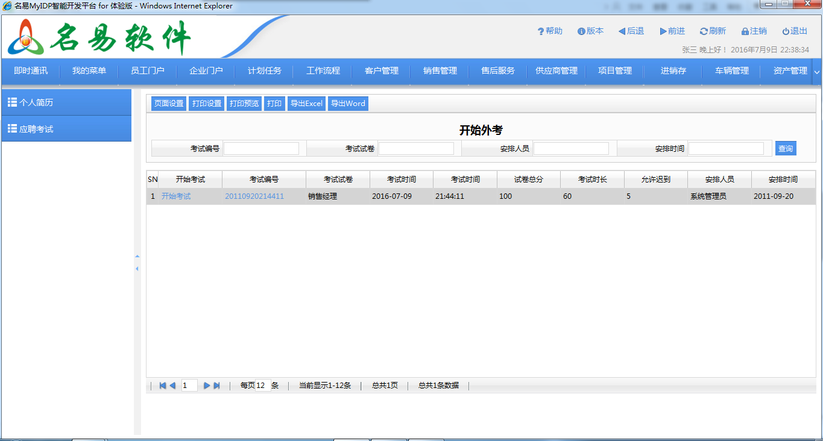823x441 pixels.
Task: Click the 开始考试 link in row 1
Action: pos(176,196)
